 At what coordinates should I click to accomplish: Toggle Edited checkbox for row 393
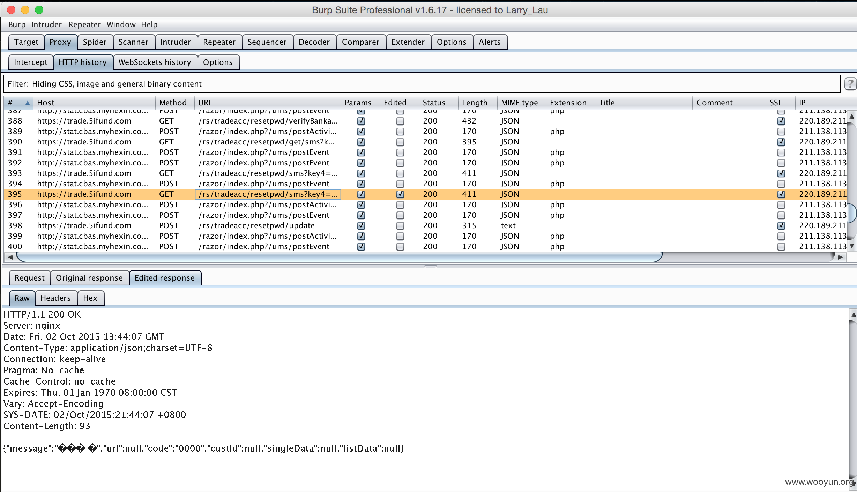pyautogui.click(x=400, y=173)
